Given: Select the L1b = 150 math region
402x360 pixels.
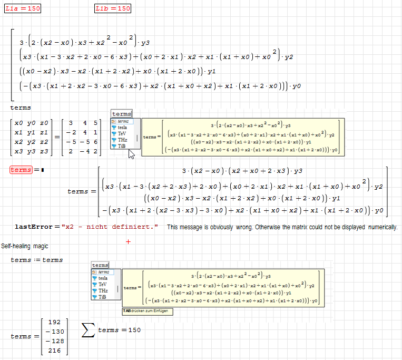Looking at the screenshot, I should [x=113, y=8].
